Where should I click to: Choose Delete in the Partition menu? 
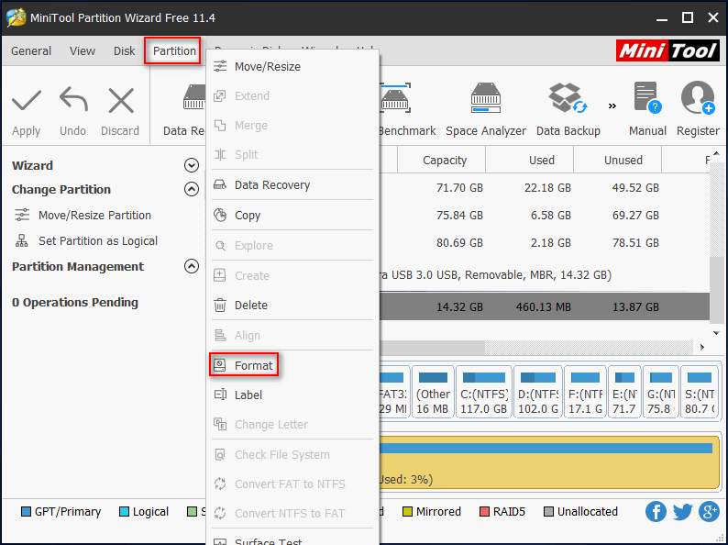point(292,306)
